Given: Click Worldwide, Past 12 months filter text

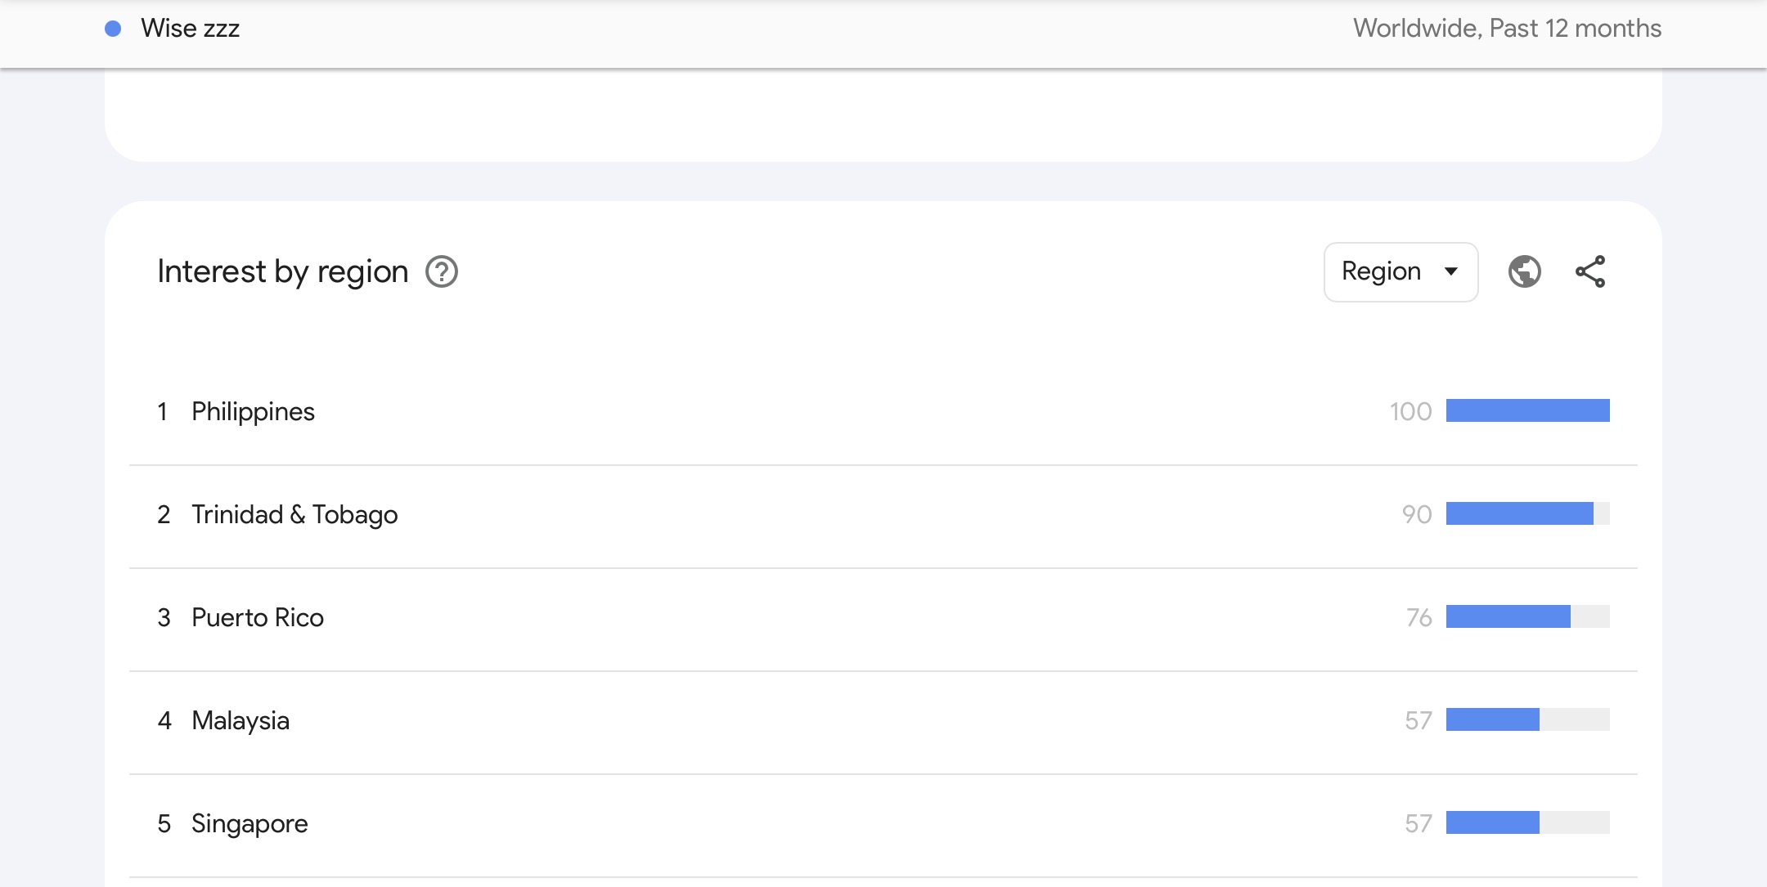Looking at the screenshot, I should pyautogui.click(x=1507, y=29).
